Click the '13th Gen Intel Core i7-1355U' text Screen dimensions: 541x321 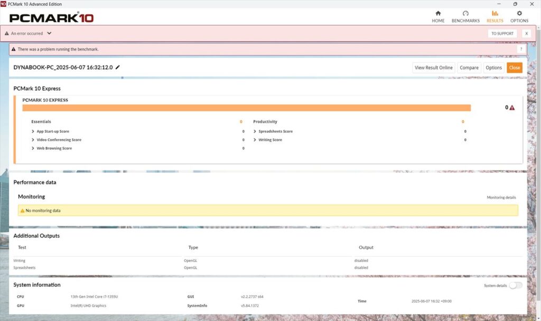point(94,297)
